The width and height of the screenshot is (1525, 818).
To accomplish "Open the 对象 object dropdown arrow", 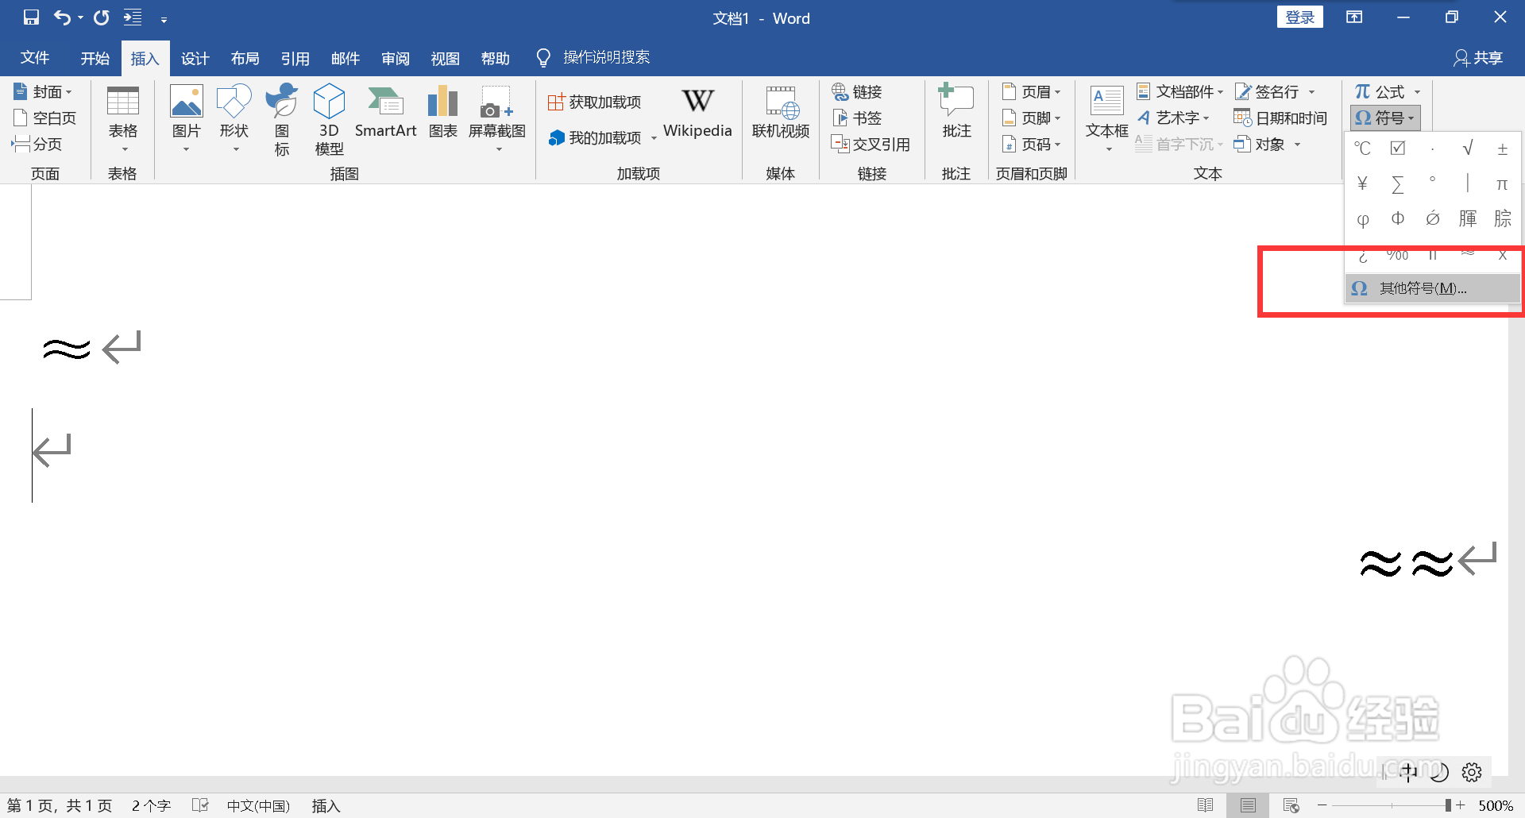I will coord(1298,144).
